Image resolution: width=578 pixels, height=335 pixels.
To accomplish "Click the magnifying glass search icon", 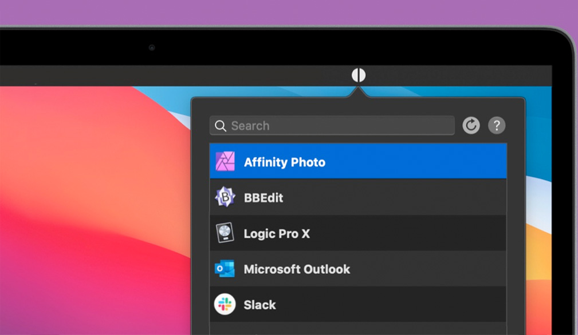I will (221, 126).
